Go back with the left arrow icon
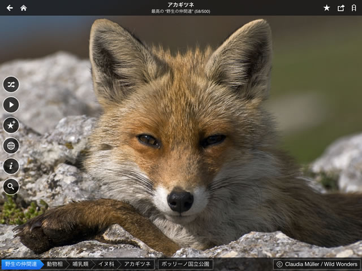The height and width of the screenshot is (271, 362). click(10, 8)
